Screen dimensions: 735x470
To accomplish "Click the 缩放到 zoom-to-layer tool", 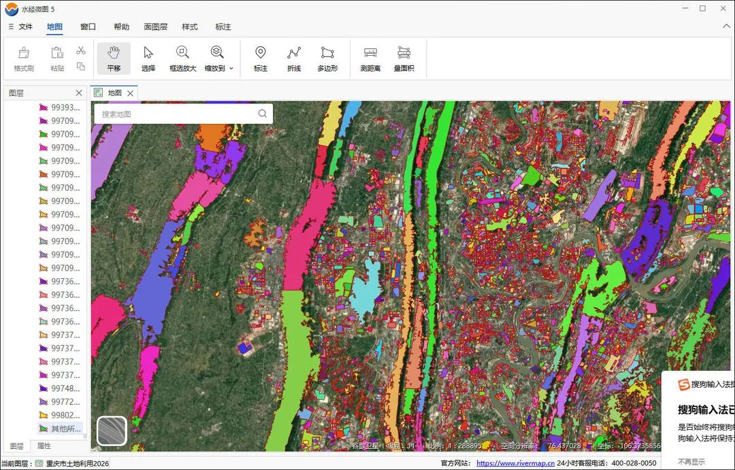I will [216, 58].
